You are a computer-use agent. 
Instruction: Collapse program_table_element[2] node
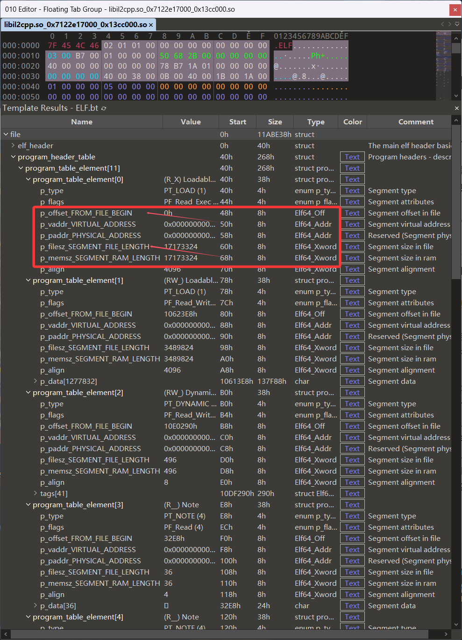coord(28,392)
